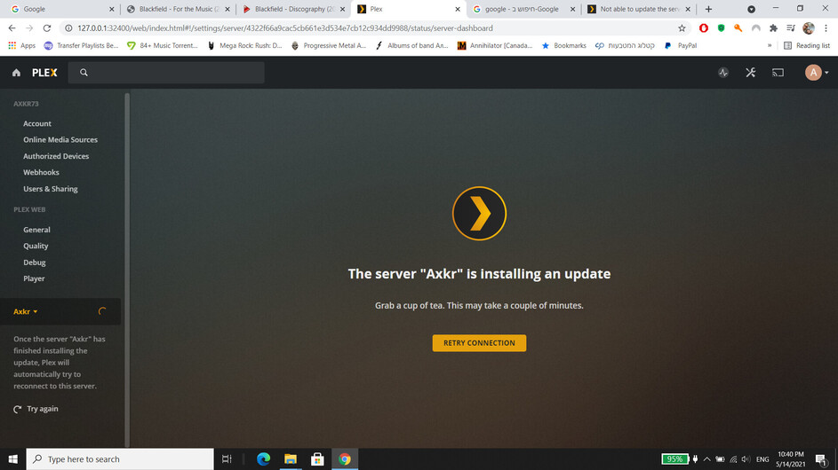
Task: Switch to the google search tab
Action: 523,9
